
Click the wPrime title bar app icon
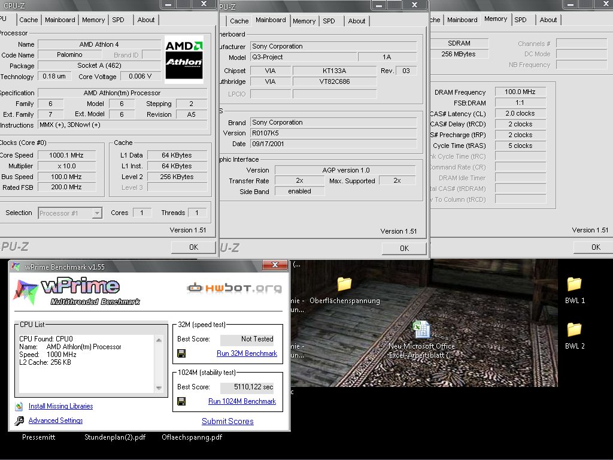16,267
